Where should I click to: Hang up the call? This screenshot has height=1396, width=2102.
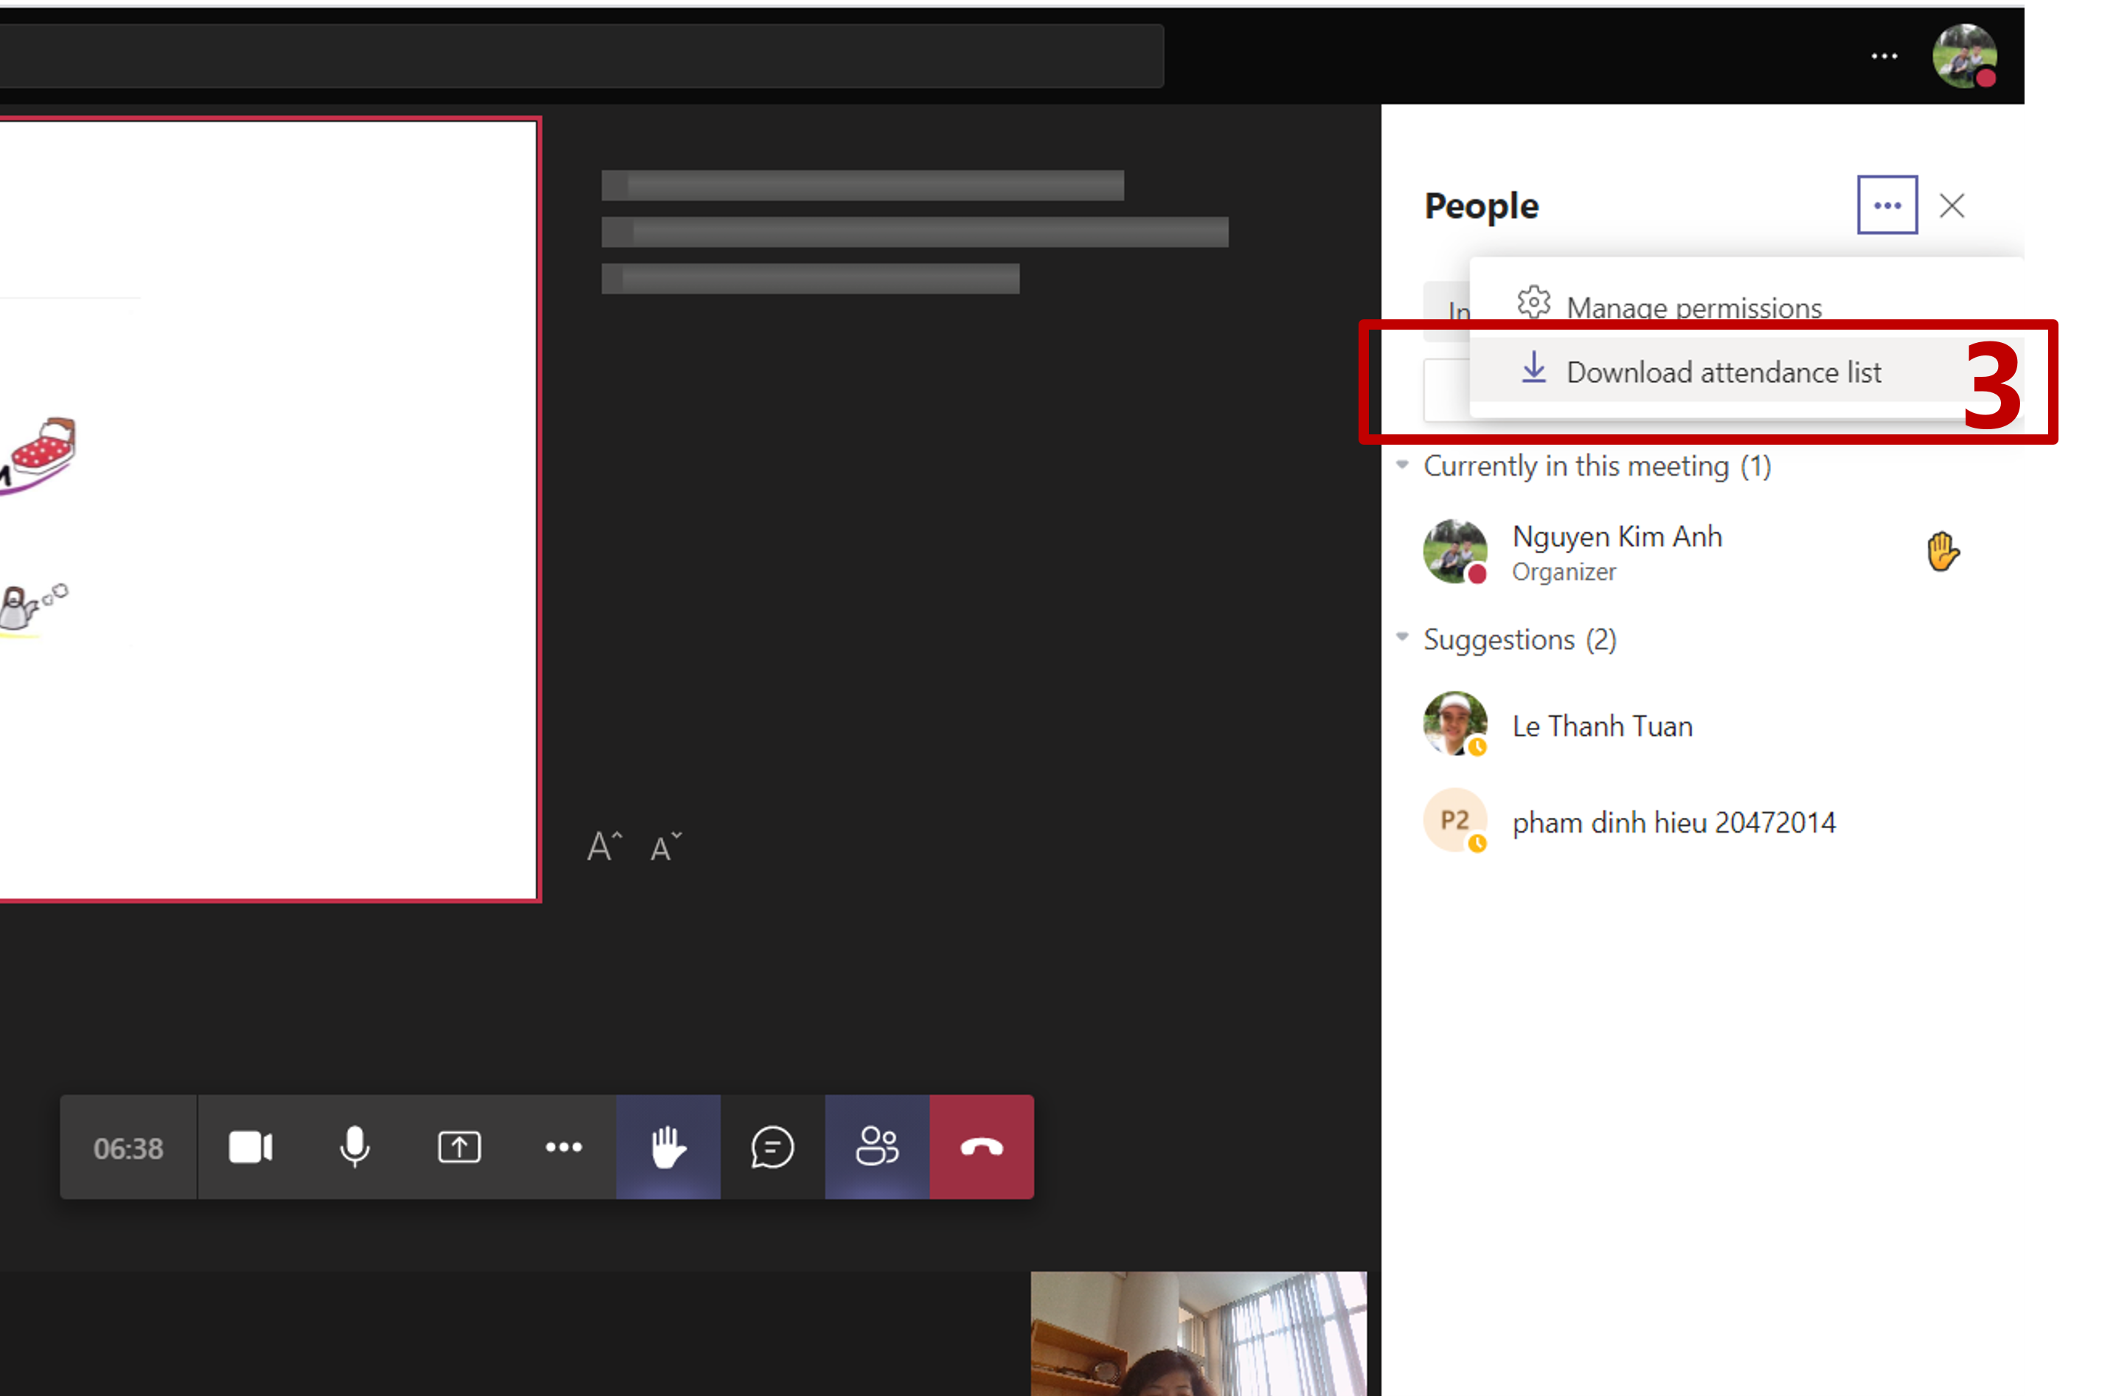981,1147
